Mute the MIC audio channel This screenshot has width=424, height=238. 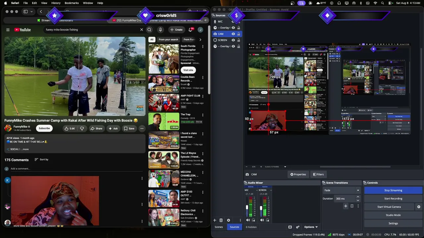point(248,220)
